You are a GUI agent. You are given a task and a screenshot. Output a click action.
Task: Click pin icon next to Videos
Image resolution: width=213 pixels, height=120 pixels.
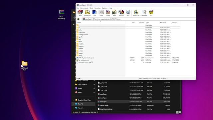pyautogui.click(x=94, y=88)
